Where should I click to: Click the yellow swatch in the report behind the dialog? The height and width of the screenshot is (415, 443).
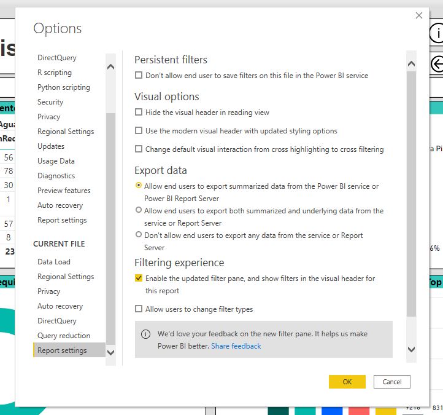(386, 411)
